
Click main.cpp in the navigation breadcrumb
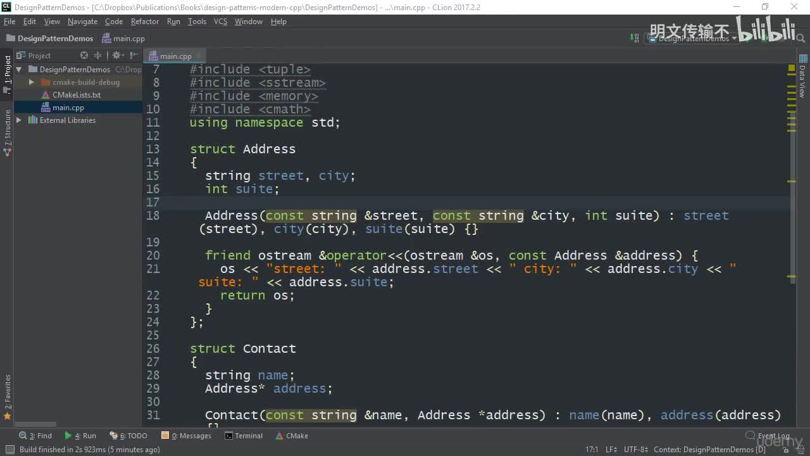(x=123, y=39)
